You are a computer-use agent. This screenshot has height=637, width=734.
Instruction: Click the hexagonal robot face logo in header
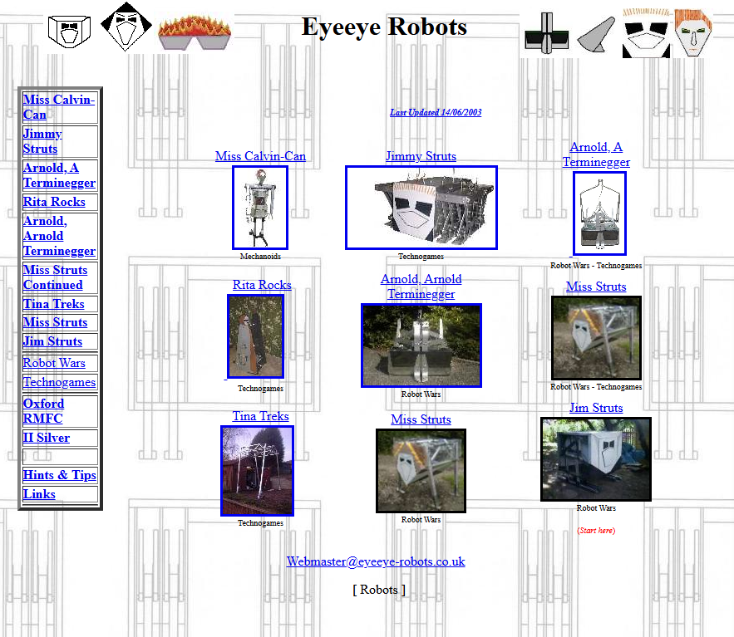(69, 32)
